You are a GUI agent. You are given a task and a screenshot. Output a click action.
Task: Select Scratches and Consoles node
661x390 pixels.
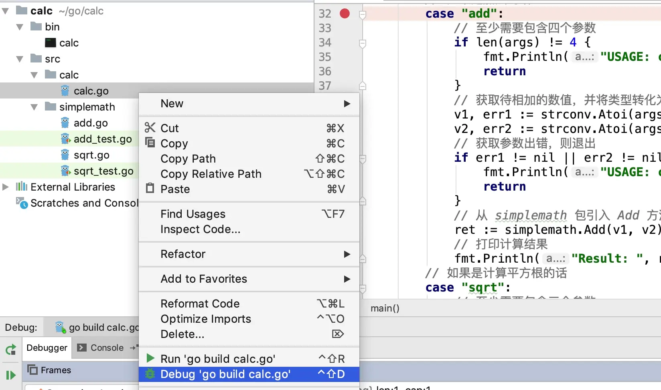84,203
